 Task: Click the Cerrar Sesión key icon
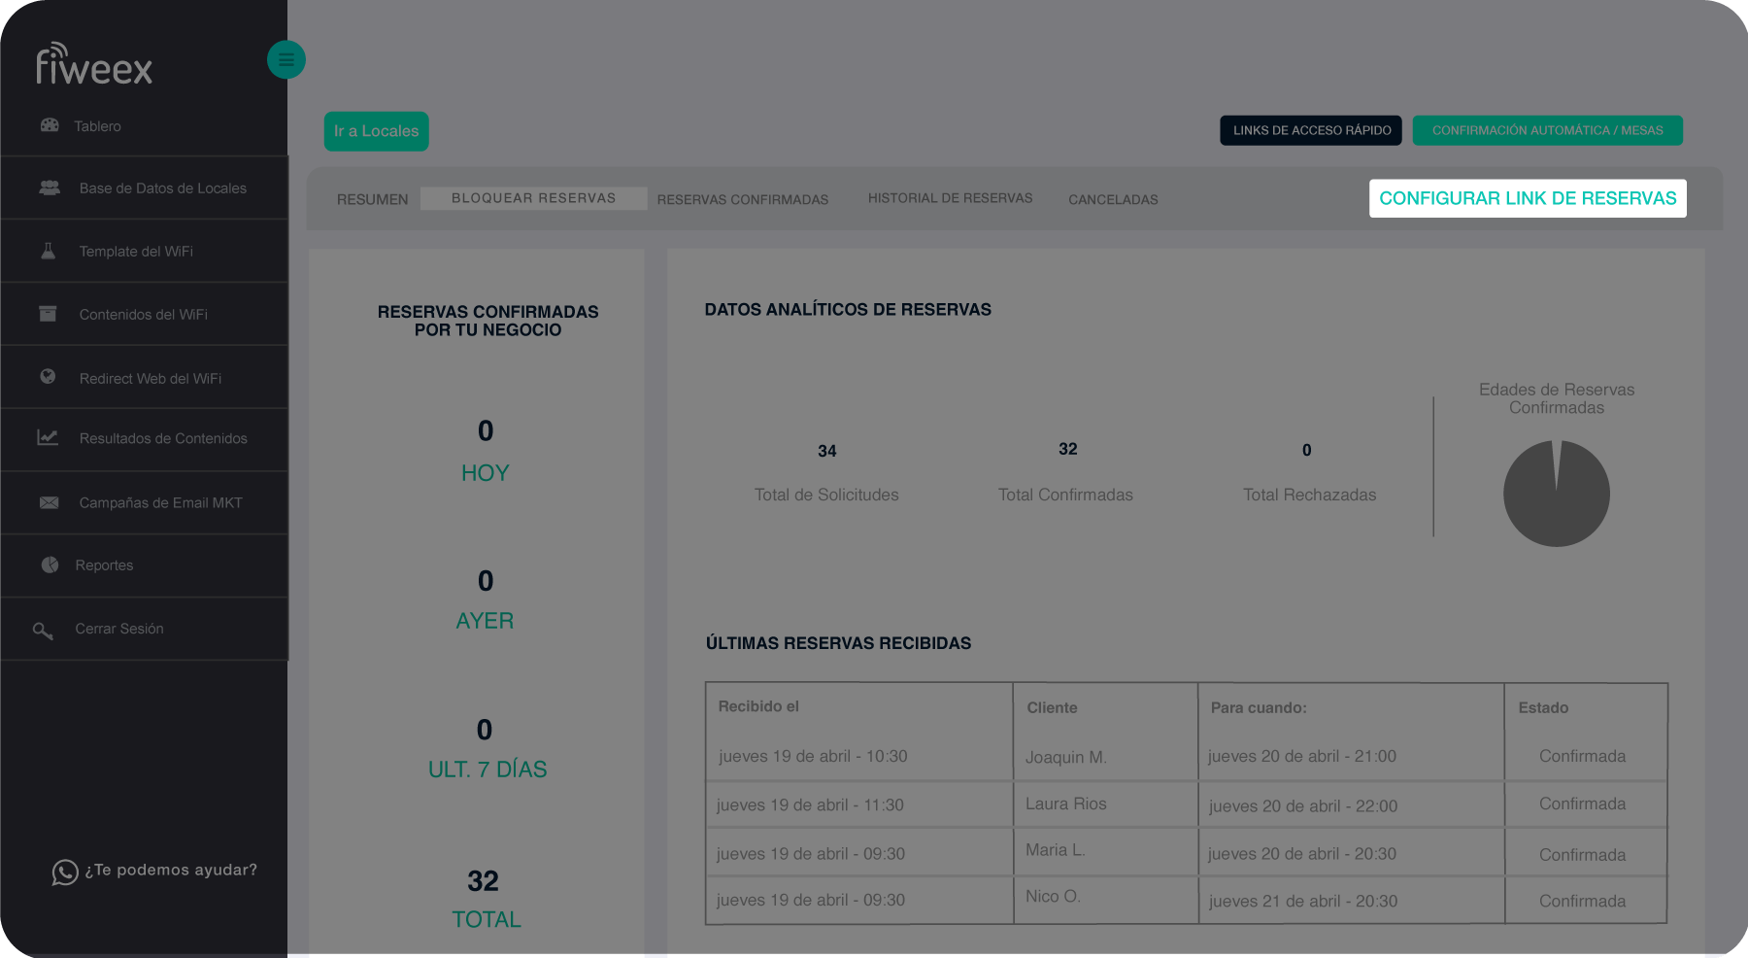click(43, 631)
